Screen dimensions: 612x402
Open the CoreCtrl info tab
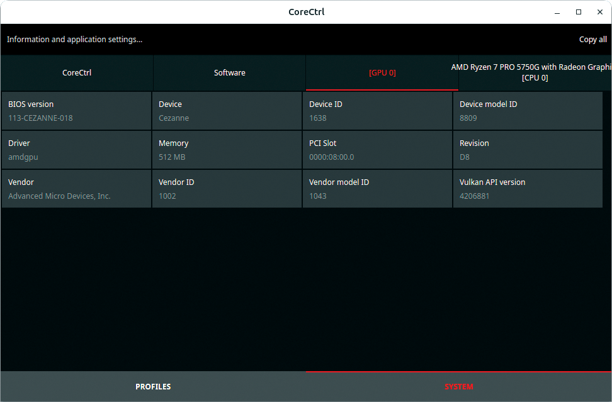(77, 72)
